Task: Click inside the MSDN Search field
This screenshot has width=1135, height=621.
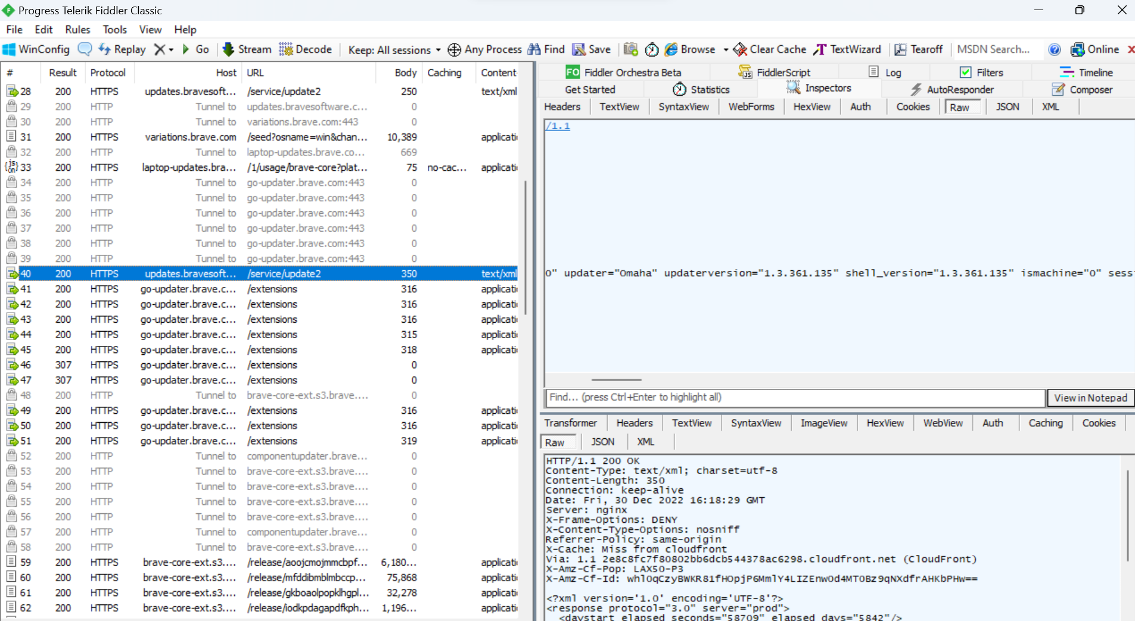Action: (994, 49)
